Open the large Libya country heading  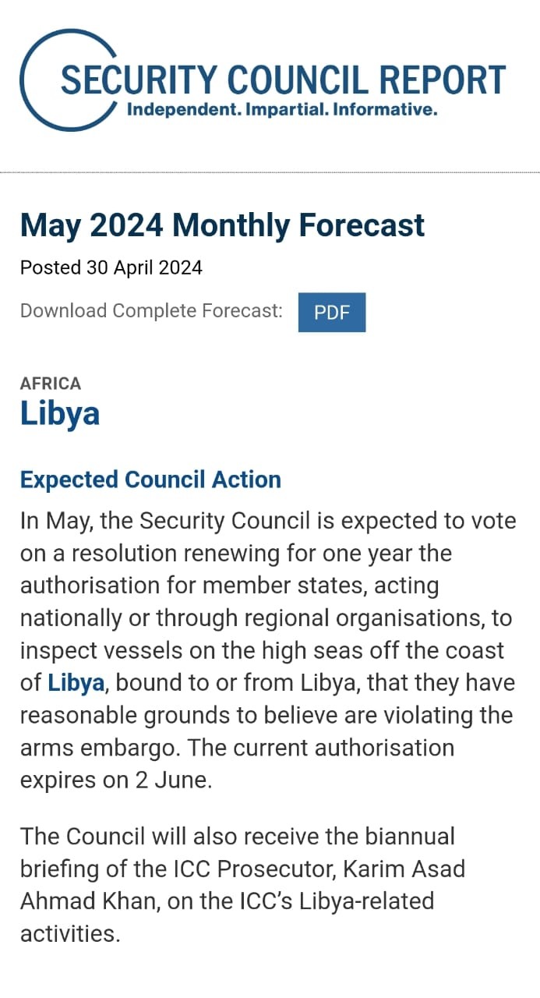60,413
